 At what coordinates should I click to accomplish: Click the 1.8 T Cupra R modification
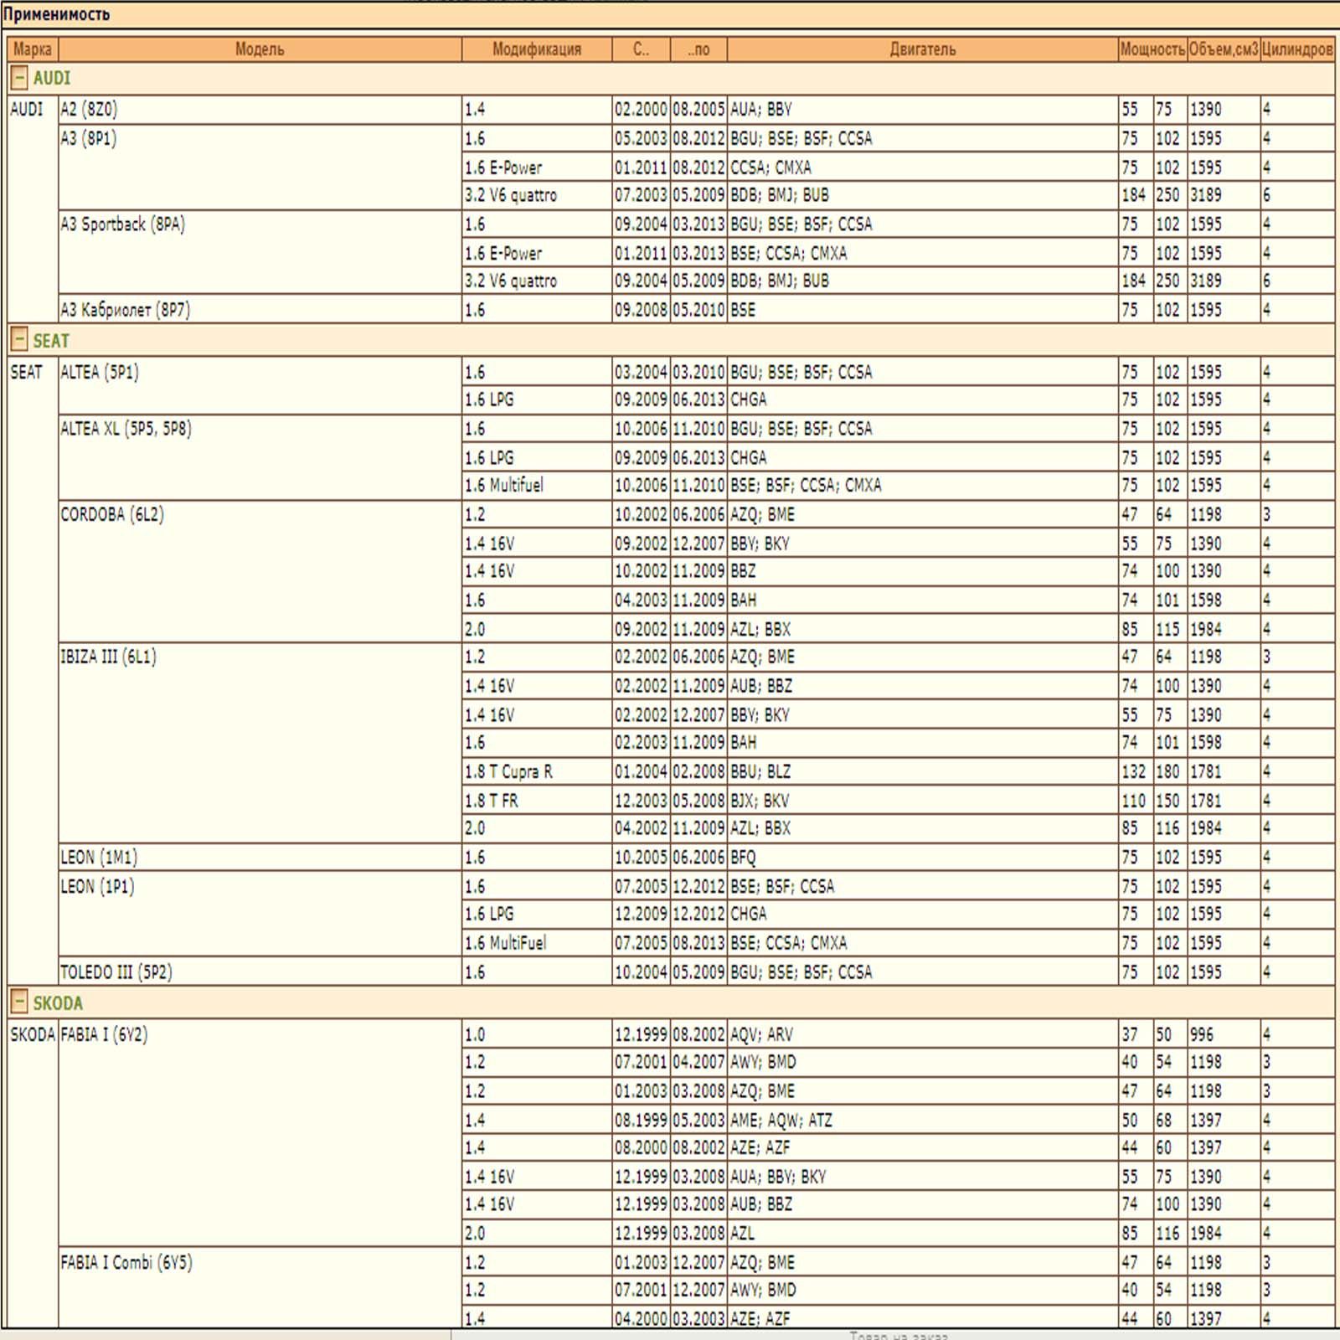[508, 771]
